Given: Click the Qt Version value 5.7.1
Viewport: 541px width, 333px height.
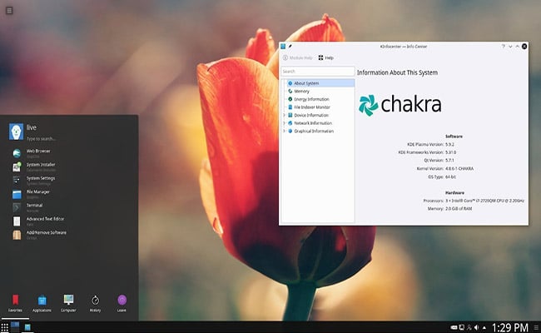Looking at the screenshot, I should [449, 160].
